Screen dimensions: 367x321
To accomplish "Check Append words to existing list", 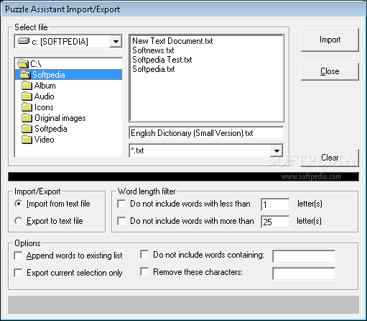I will tap(19, 256).
